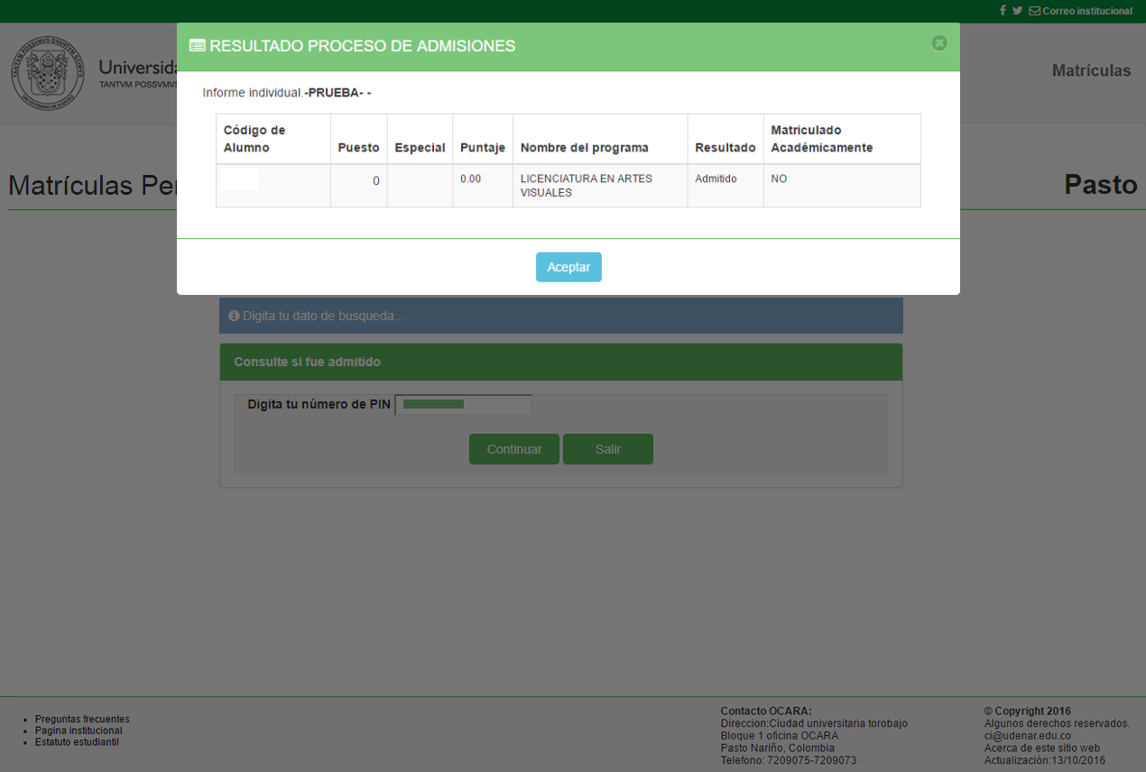Click the 'Puntaje' column header

tap(483, 139)
